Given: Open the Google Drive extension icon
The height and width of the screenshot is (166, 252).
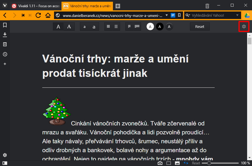Looking at the screenshot, I should pos(247,16).
